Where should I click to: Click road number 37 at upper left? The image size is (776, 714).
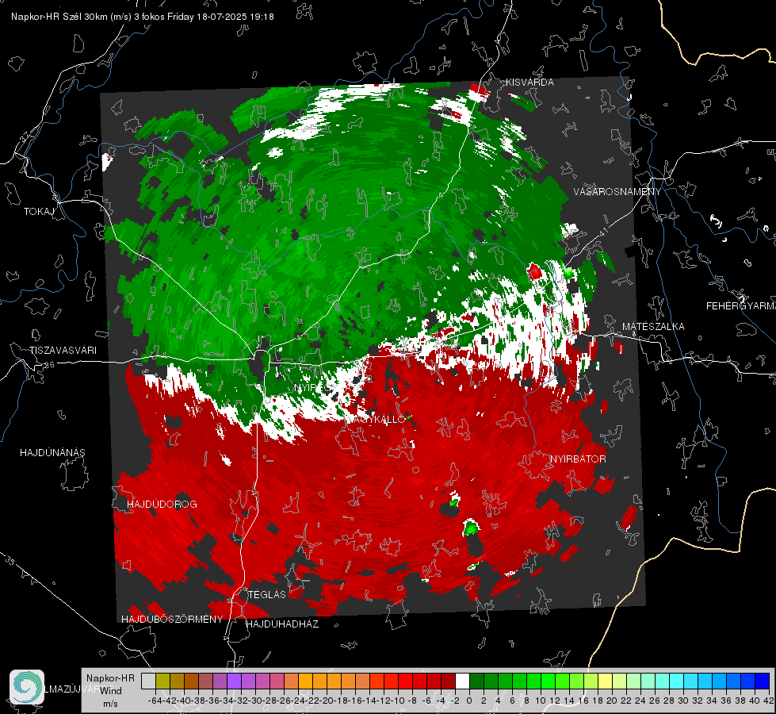click(x=25, y=136)
